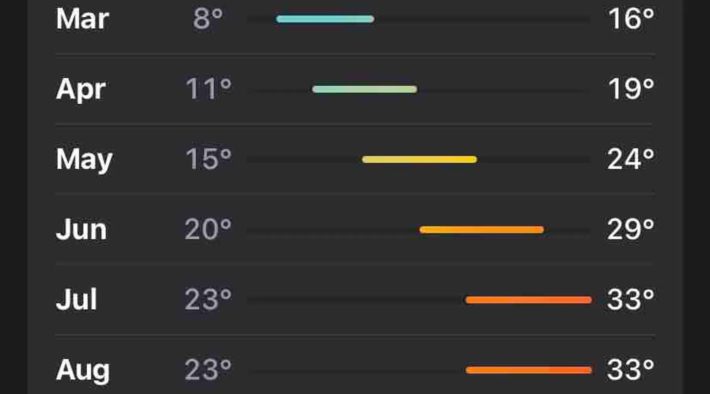
Task: Select June's 20° low temperature
Action: [x=208, y=229]
